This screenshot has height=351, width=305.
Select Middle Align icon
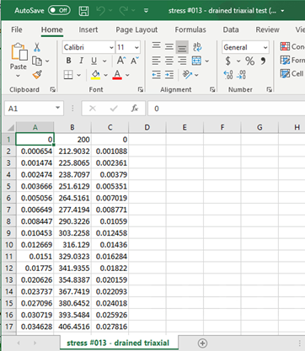169,46
